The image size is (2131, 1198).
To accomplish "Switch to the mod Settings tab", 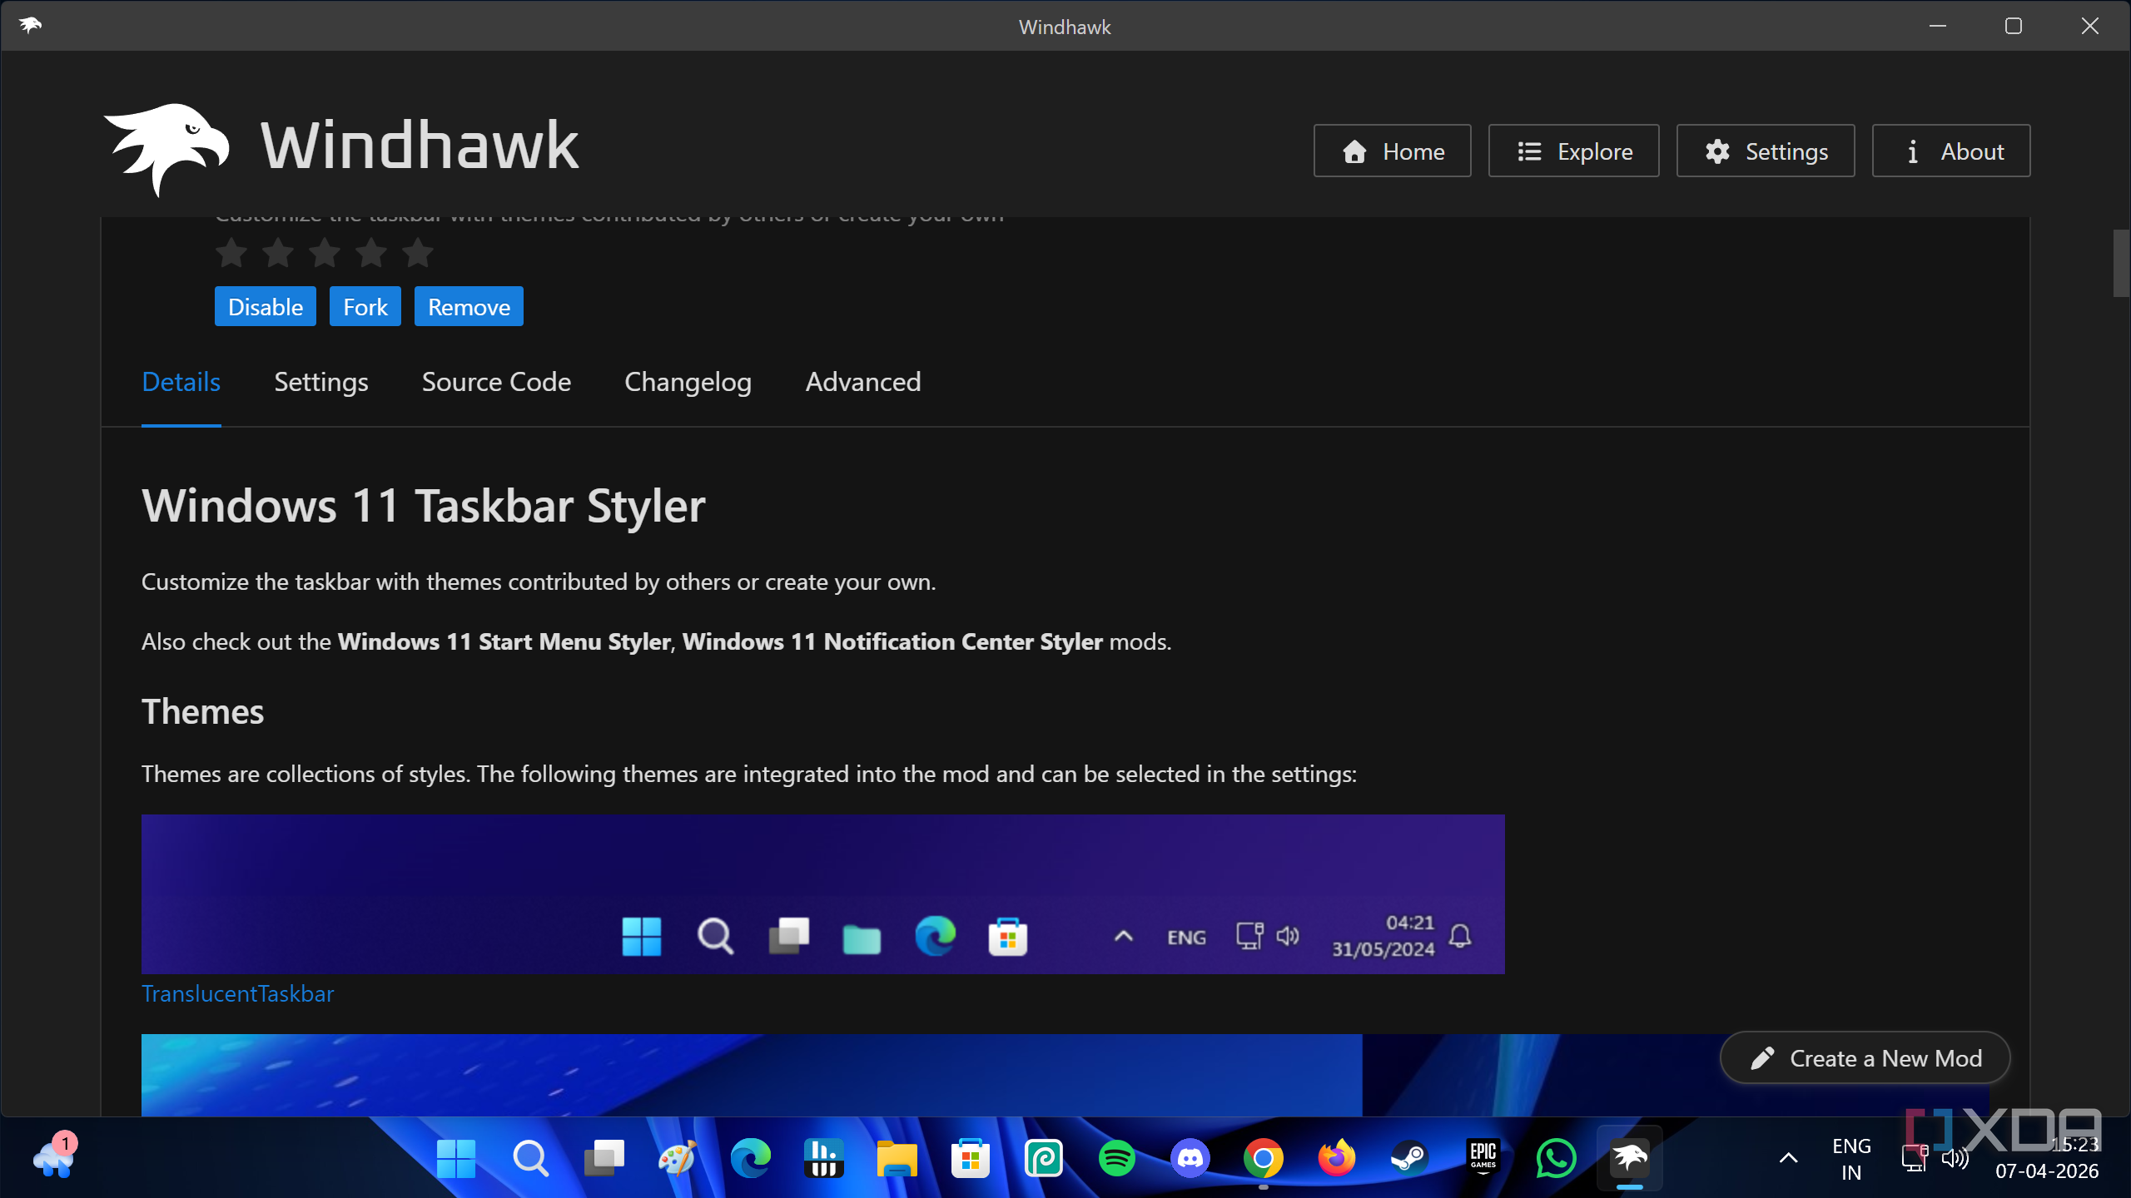I will pos(320,382).
